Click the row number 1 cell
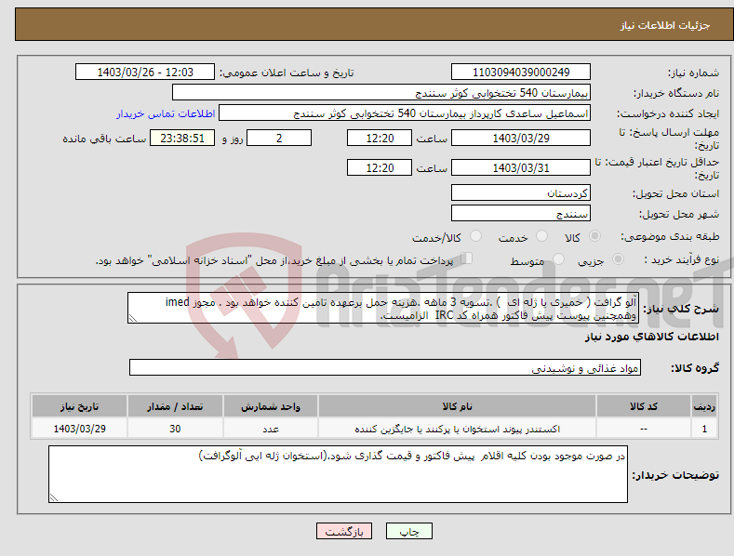Image resolution: width=734 pixels, height=556 pixels. pyautogui.click(x=704, y=429)
